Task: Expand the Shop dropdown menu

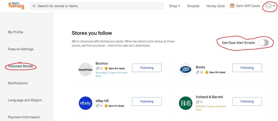Action: tap(175, 6)
